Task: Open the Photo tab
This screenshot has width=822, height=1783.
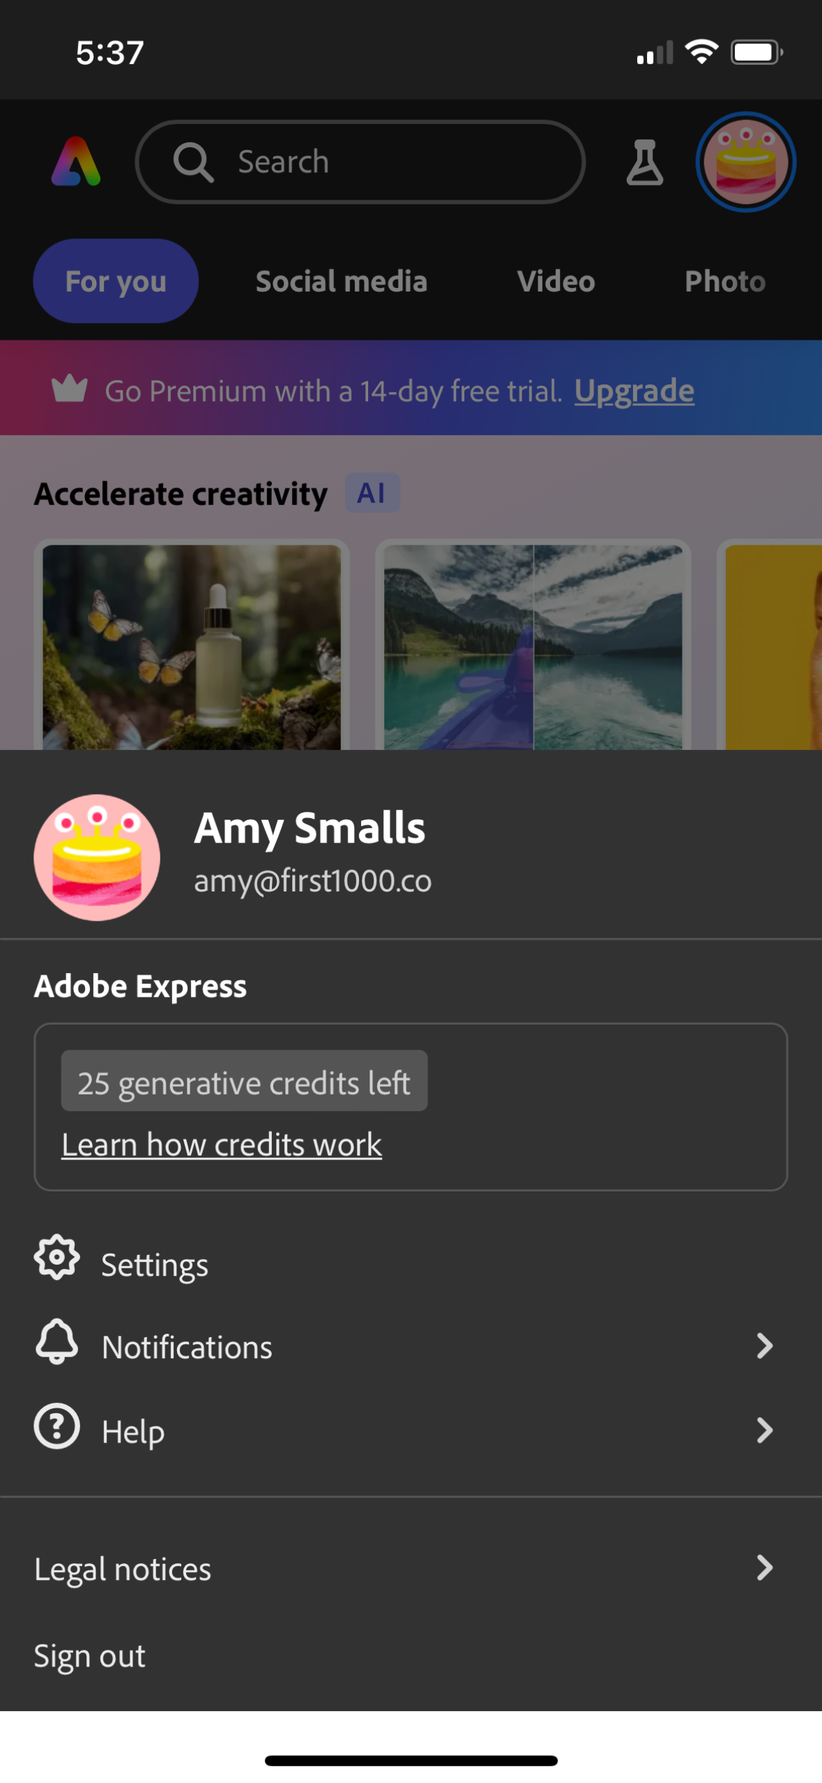Action: (725, 281)
